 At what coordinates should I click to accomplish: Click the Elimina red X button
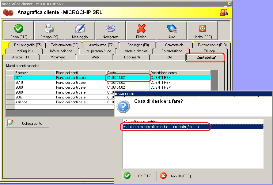coord(141,31)
